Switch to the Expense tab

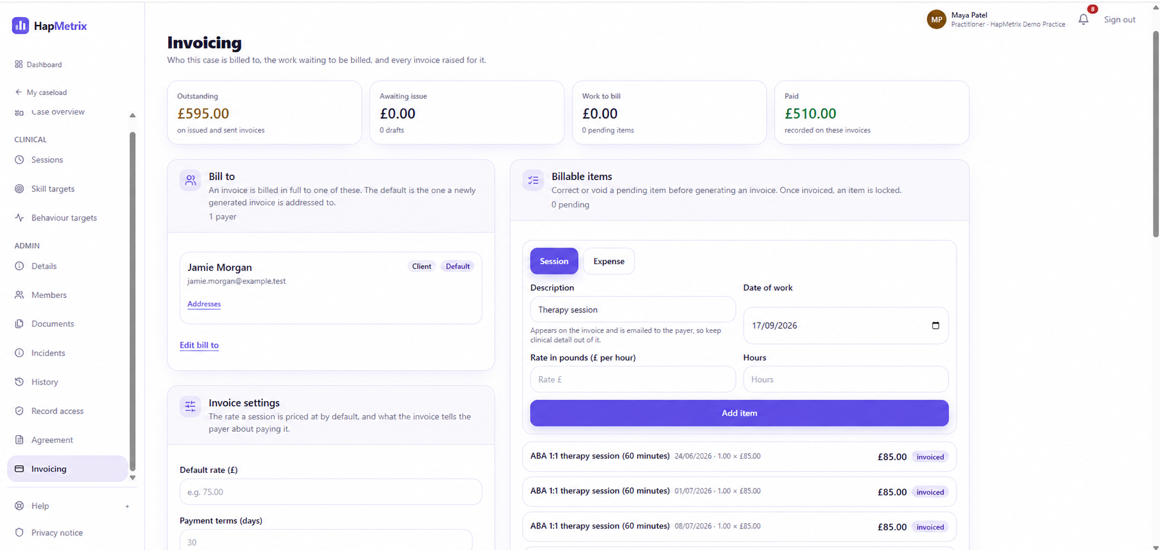click(609, 261)
